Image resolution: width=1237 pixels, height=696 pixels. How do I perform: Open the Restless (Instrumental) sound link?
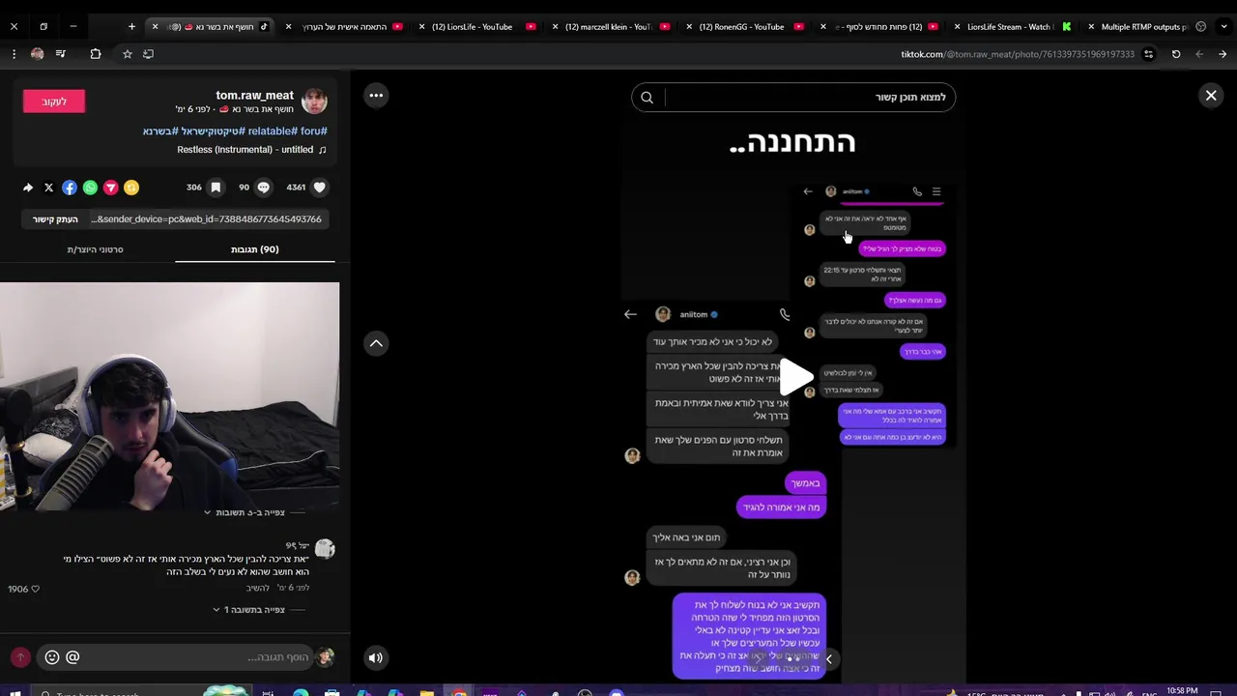click(251, 150)
